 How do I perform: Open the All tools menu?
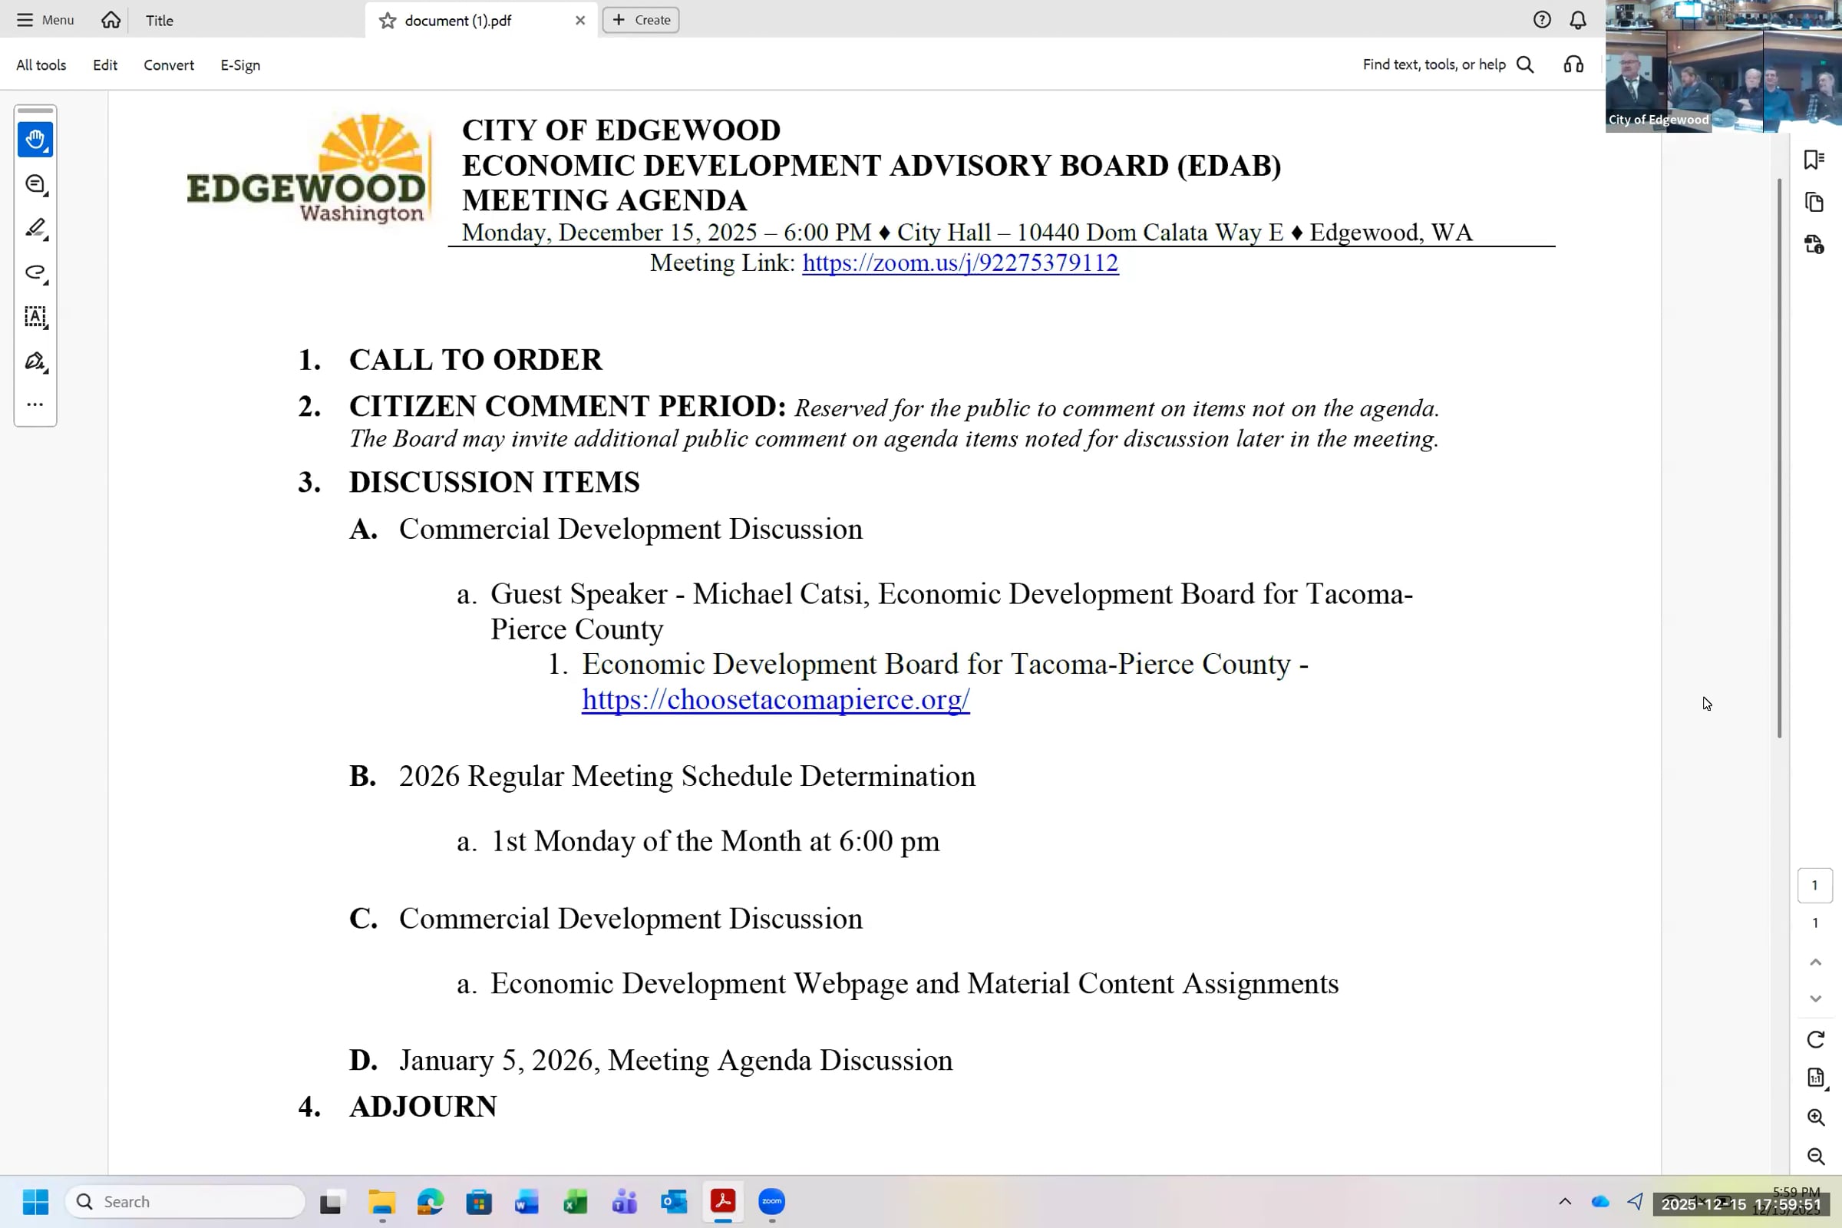point(41,65)
